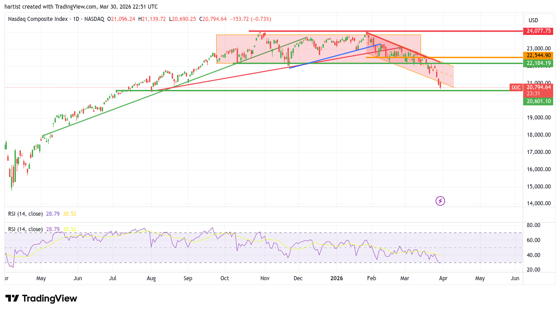Image resolution: width=560 pixels, height=312 pixels.
Task: Select the IXIC symbol price tag
Action: [515, 87]
